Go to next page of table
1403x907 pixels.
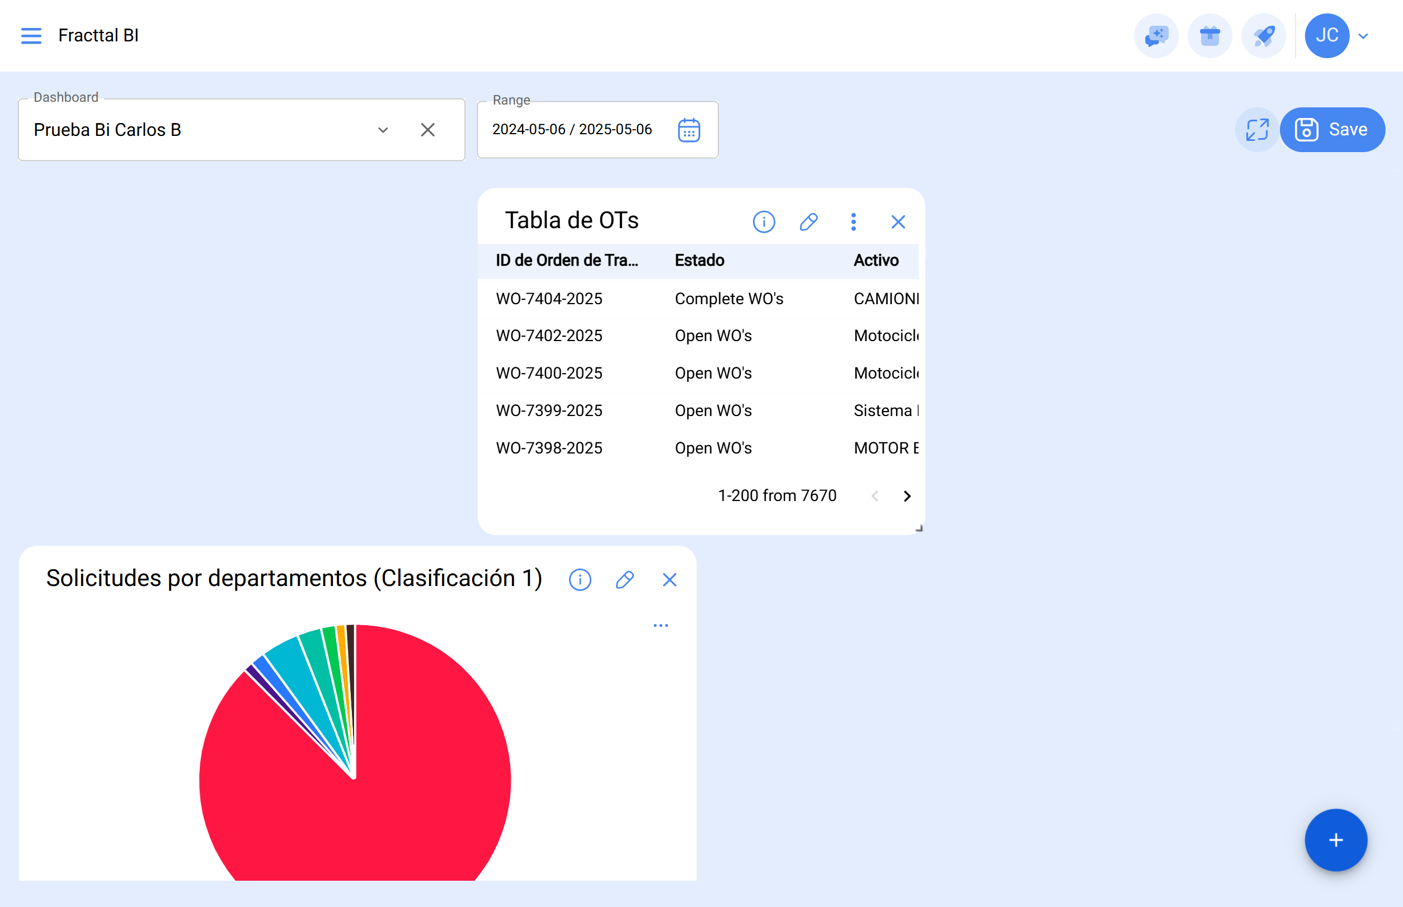907,497
